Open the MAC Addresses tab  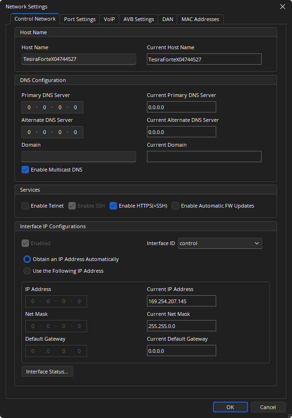click(x=200, y=19)
